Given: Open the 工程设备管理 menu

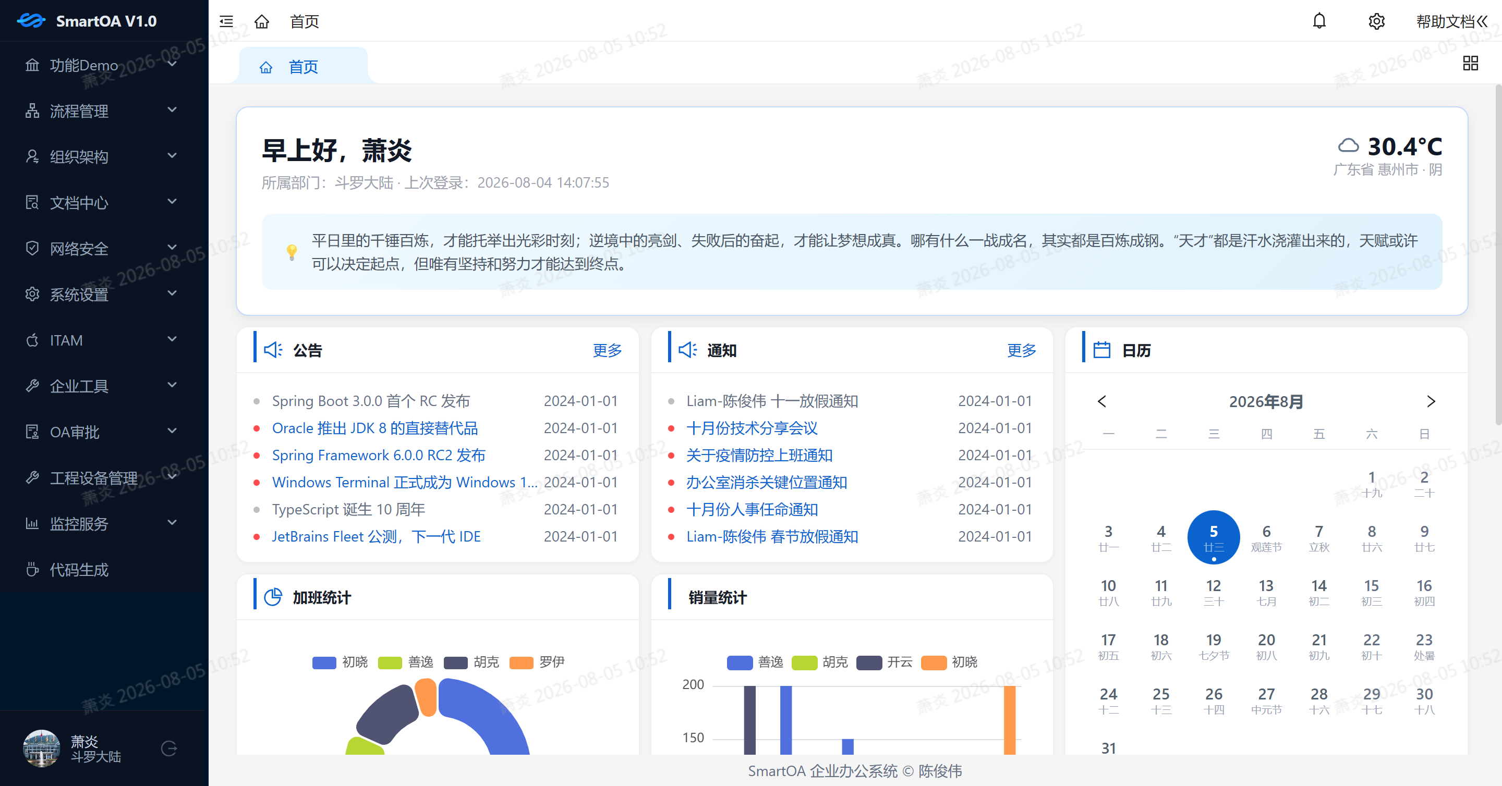Looking at the screenshot, I should [x=104, y=478].
